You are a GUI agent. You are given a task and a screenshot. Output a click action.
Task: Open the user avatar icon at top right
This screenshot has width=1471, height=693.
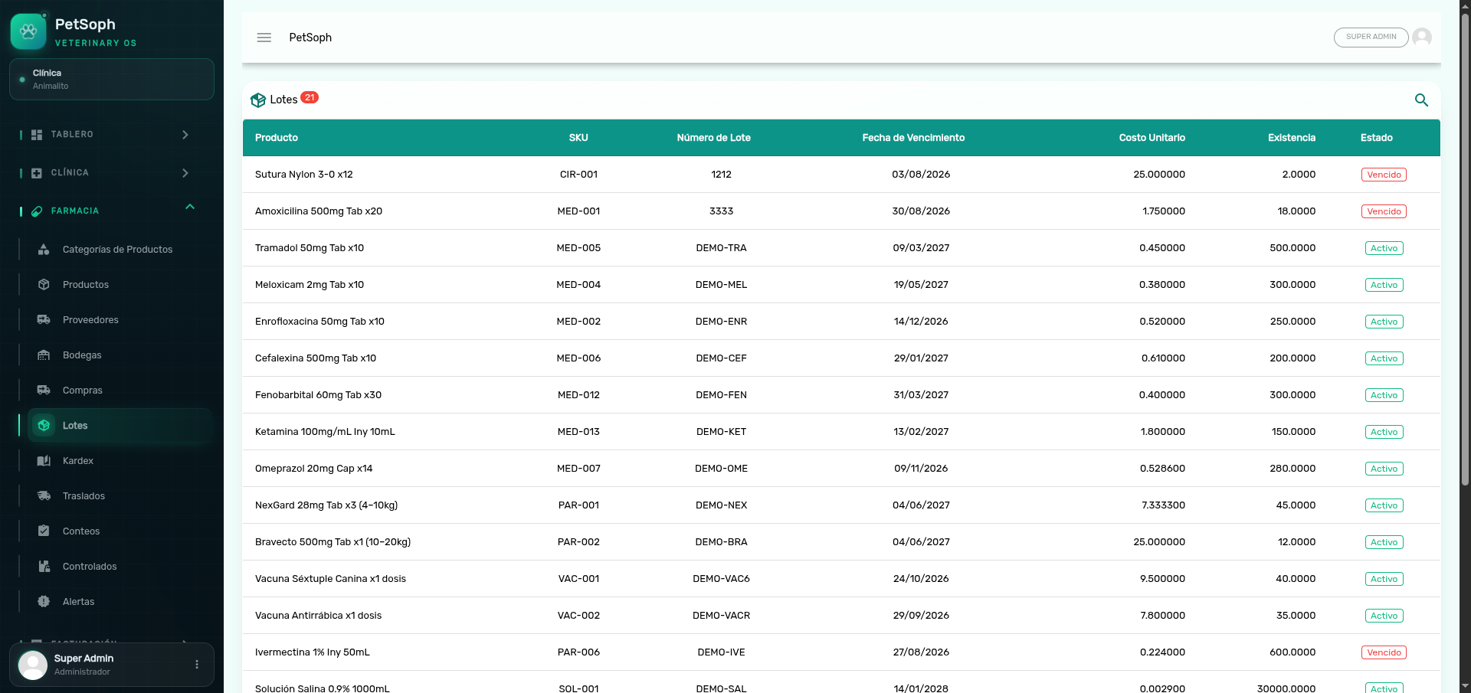[1422, 37]
